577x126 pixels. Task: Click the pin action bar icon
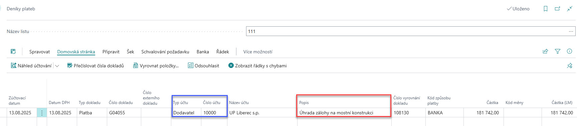570,66
